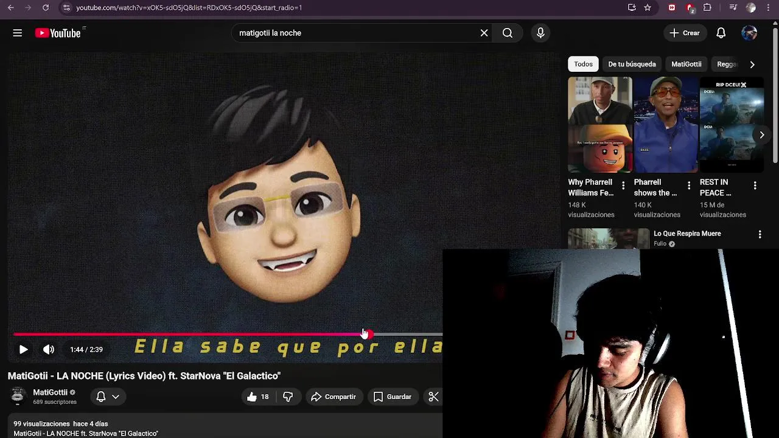Open options for 'REST IN PEACE' short
The width and height of the screenshot is (779, 438).
tap(755, 186)
